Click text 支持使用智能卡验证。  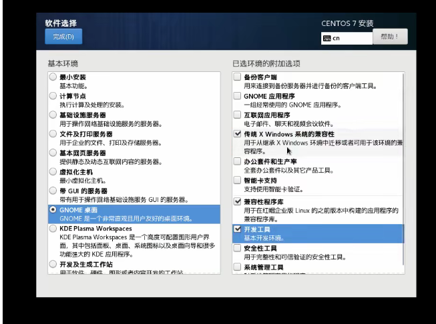tap(274, 189)
